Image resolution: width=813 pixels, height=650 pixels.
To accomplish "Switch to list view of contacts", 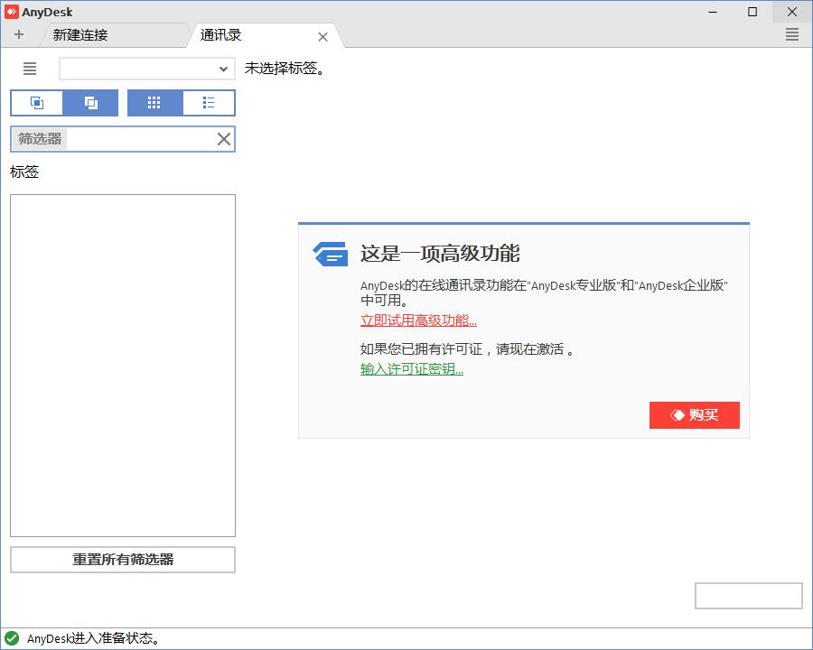I will pyautogui.click(x=209, y=102).
